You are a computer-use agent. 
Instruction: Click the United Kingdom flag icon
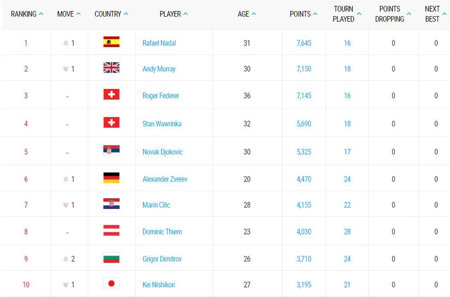point(111,68)
